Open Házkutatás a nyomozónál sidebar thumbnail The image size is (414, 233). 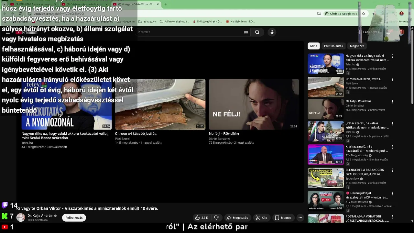326,63
